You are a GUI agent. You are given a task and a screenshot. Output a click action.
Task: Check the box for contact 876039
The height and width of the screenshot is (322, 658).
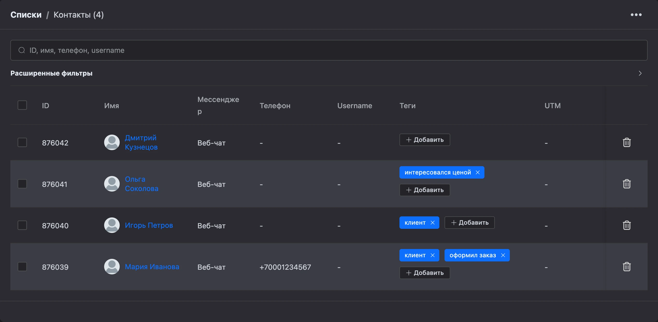[x=22, y=267]
